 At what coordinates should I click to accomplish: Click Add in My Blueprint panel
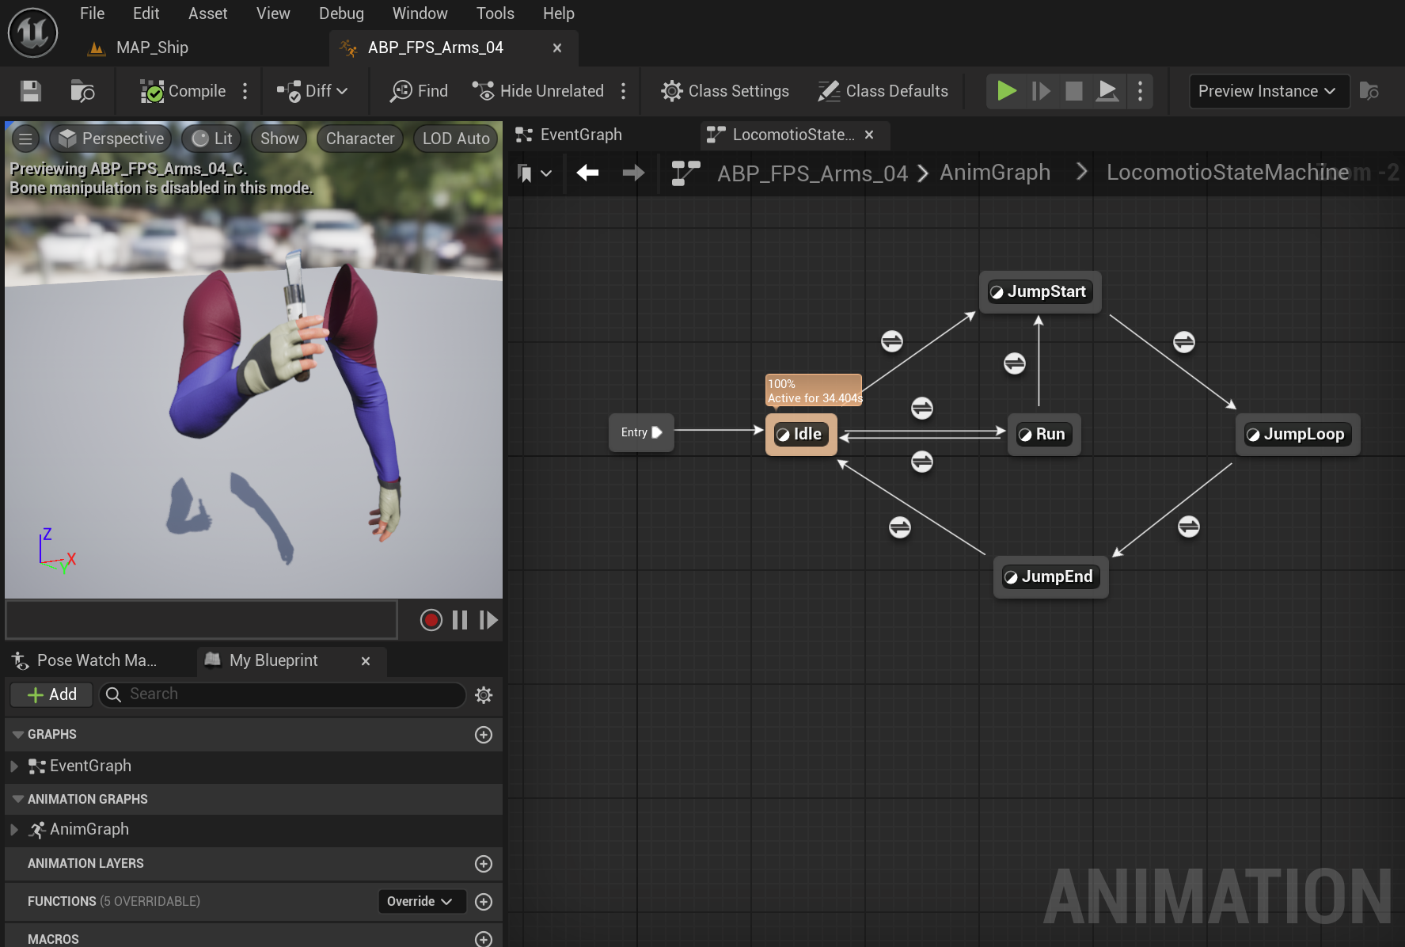52,694
